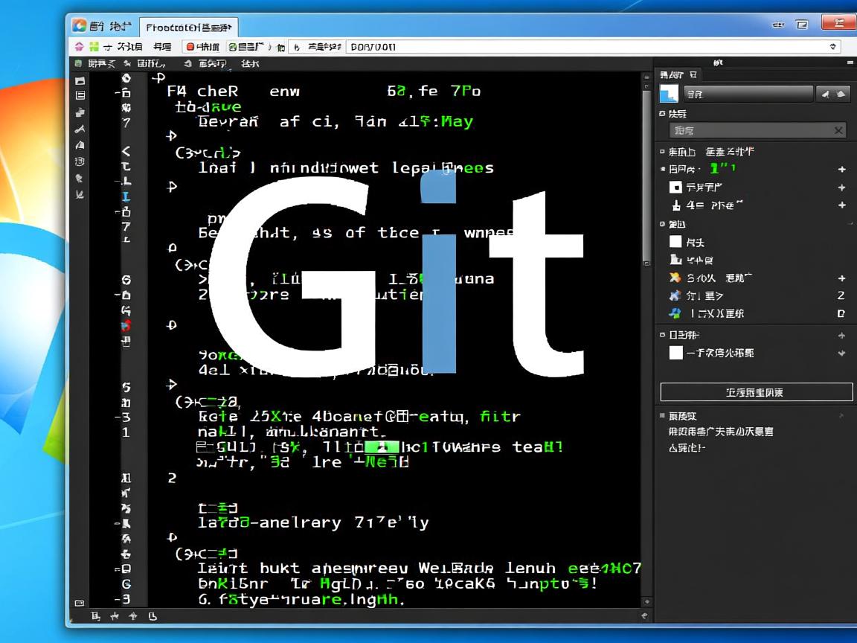Select the white color swatch in the panel list
Image resolution: width=857 pixels, height=643 pixels.
[x=675, y=243]
